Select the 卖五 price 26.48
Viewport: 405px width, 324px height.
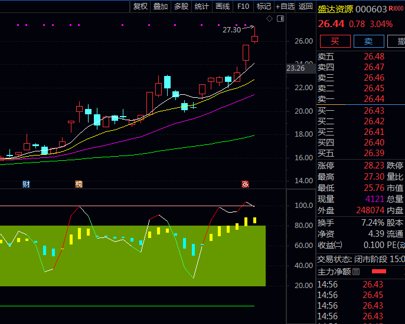coord(374,57)
